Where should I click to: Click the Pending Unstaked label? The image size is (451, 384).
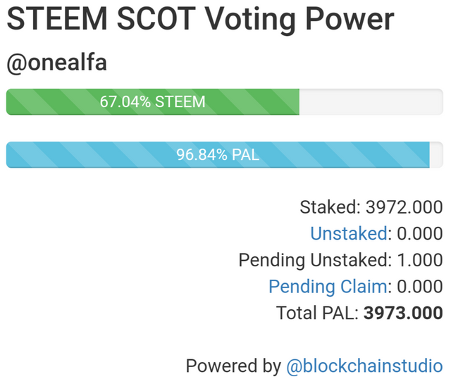315,260
